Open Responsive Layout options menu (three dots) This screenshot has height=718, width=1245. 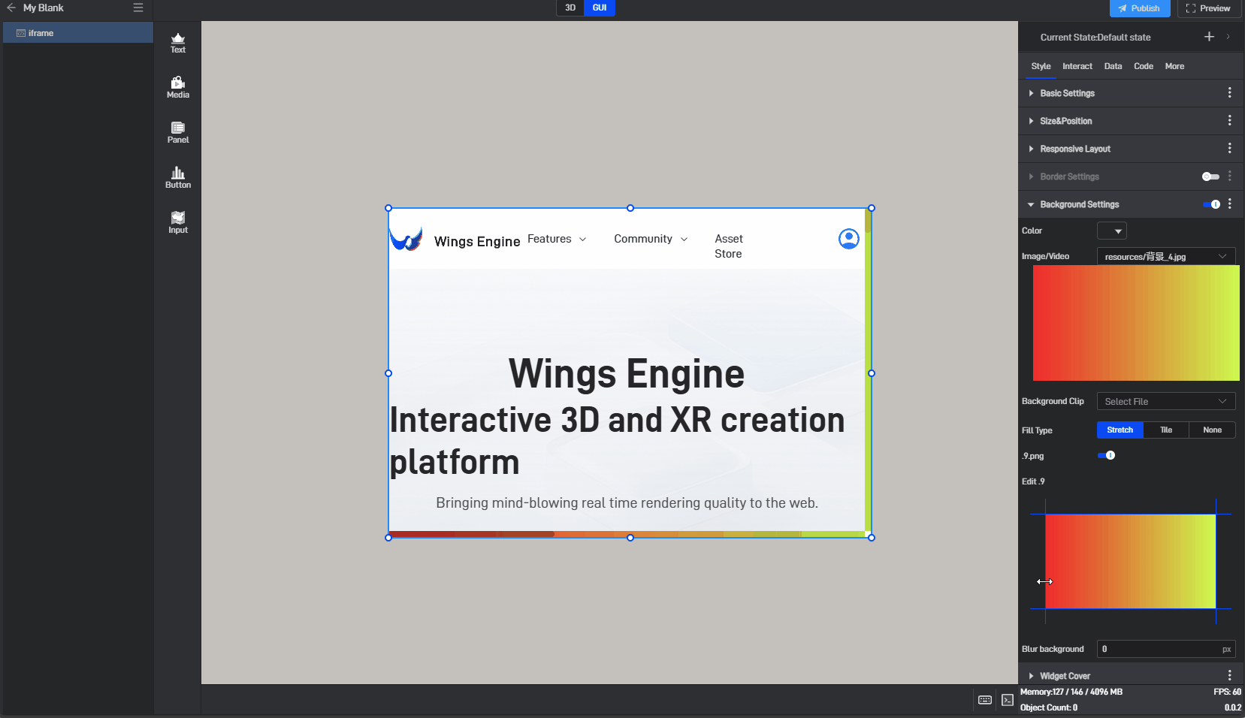point(1230,149)
